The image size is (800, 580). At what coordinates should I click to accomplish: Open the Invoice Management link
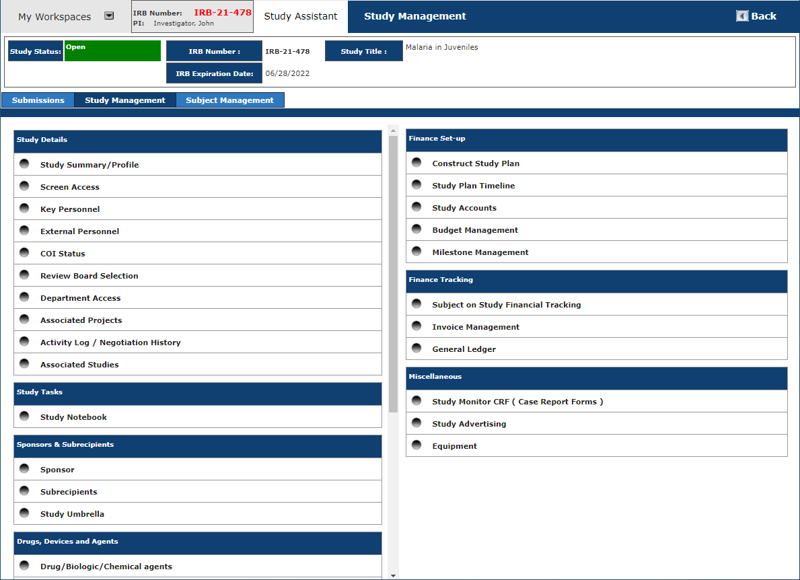476,327
